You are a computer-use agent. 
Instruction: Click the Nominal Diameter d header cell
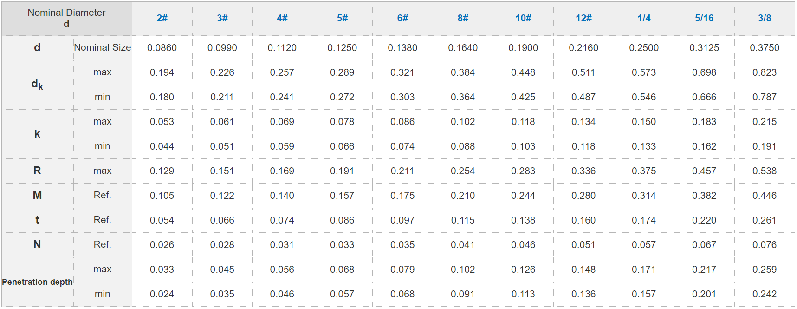(x=66, y=18)
